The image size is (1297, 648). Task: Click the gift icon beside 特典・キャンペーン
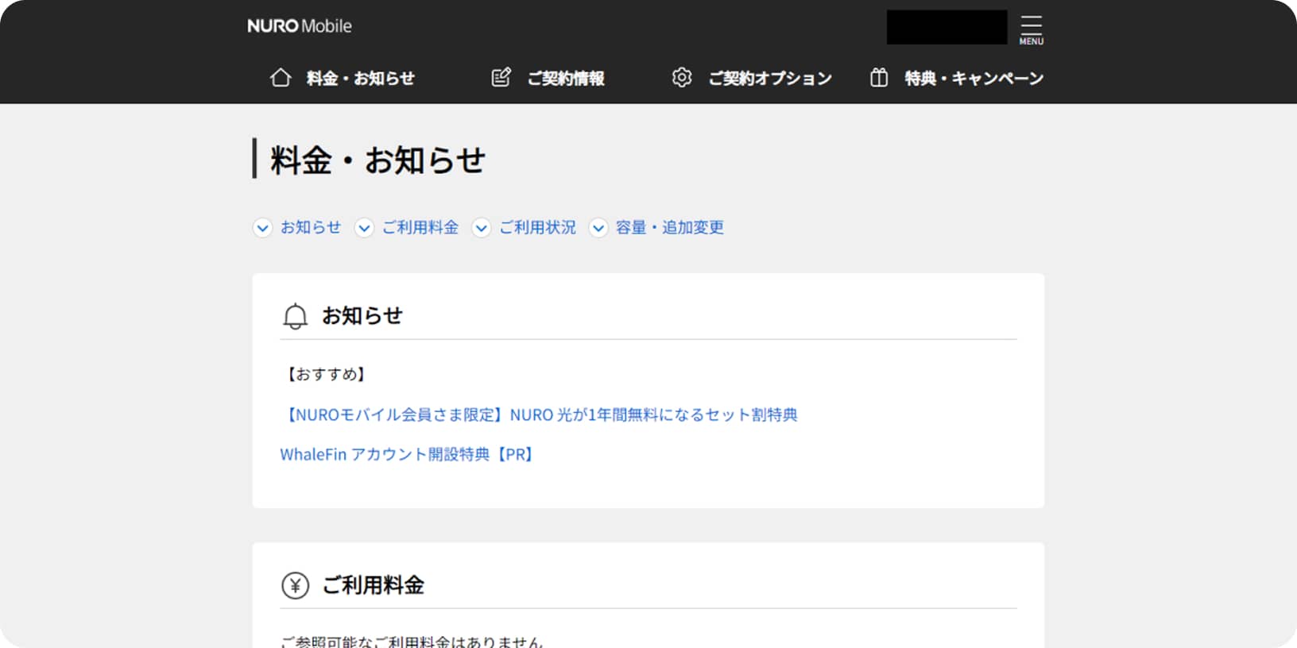879,78
